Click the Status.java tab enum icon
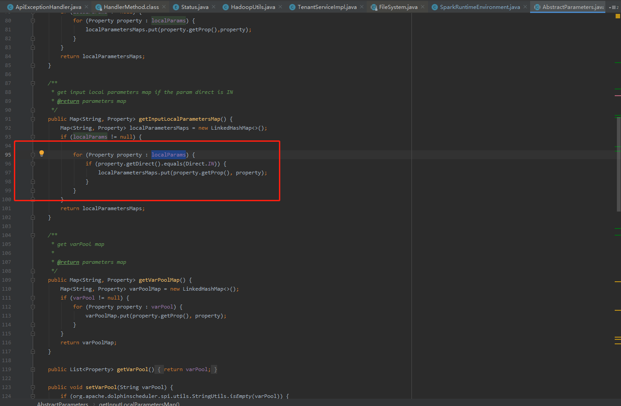Viewport: 621px width, 406px height. (176, 7)
